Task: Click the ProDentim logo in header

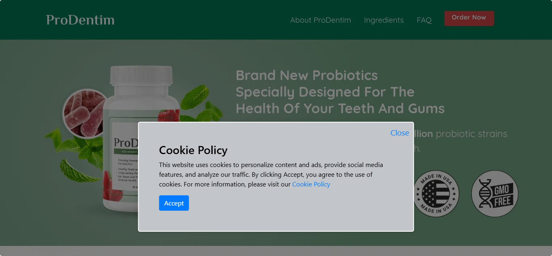Action: tap(80, 20)
